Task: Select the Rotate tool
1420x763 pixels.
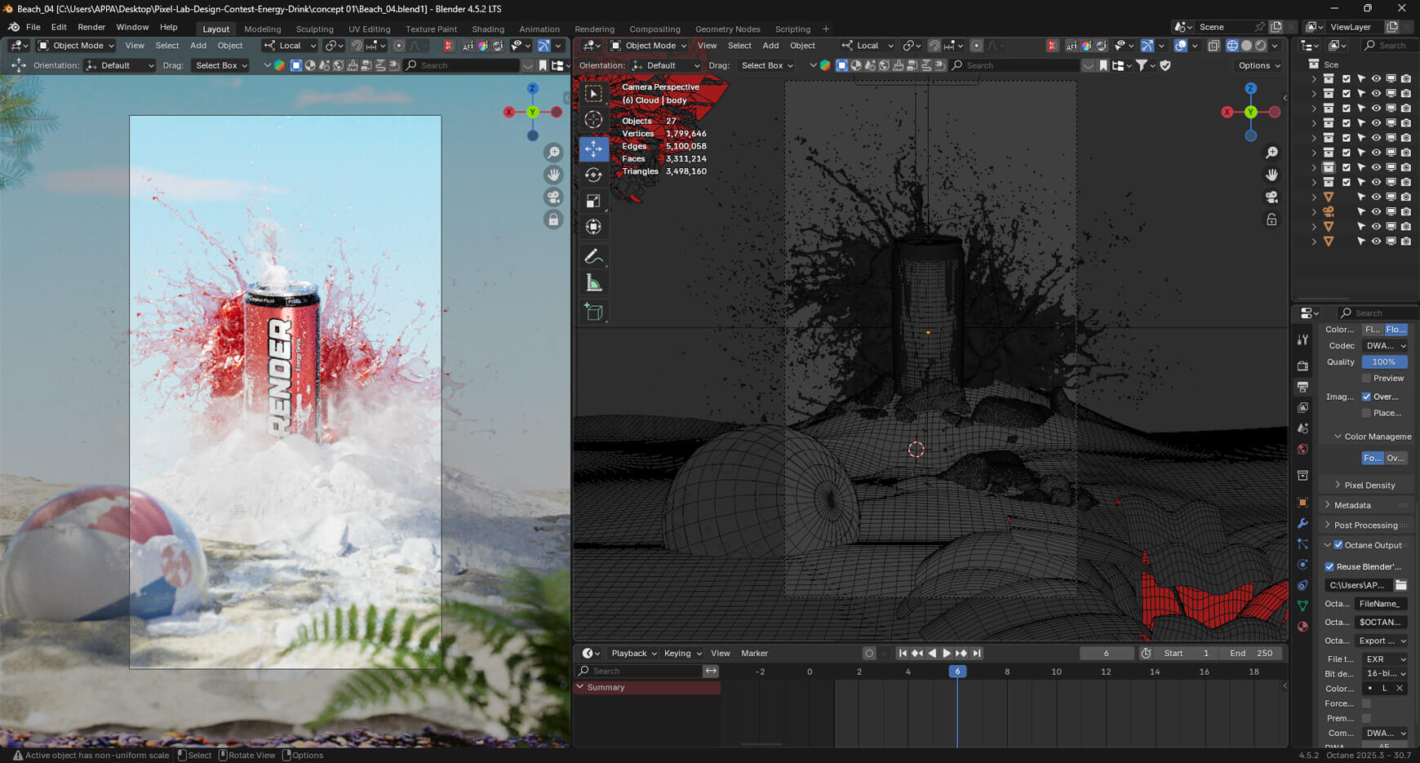Action: [x=593, y=175]
